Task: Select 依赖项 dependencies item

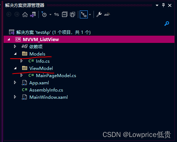Action: coord(36,46)
